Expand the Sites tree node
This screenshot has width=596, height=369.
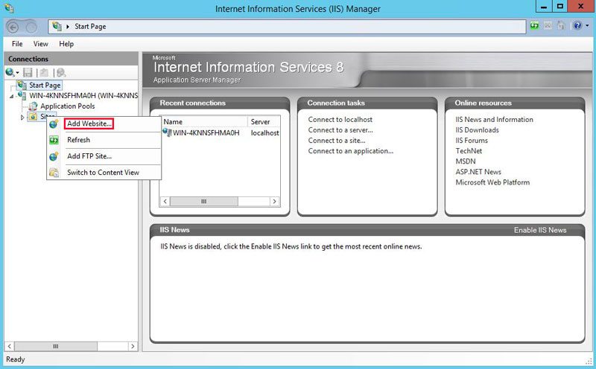tap(22, 118)
